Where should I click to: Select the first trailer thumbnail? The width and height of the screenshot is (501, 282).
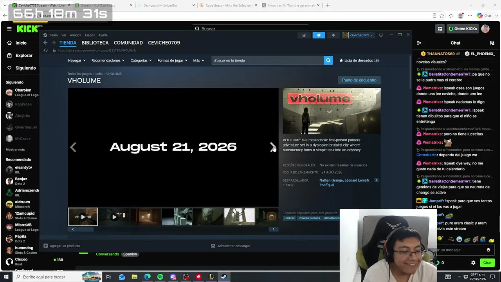pyautogui.click(x=83, y=217)
